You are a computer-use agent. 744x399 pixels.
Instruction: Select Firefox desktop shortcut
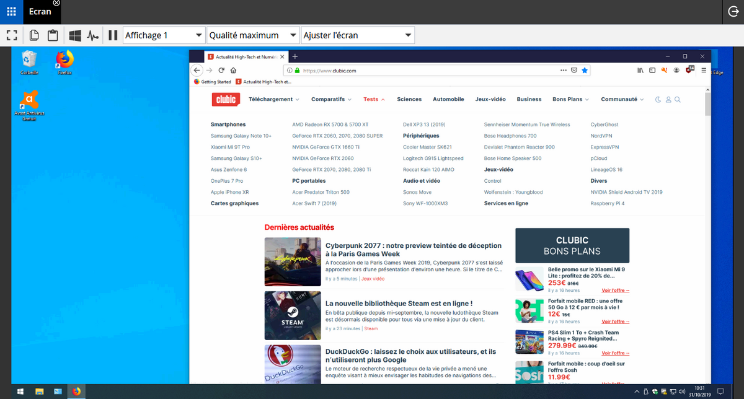[x=64, y=63]
